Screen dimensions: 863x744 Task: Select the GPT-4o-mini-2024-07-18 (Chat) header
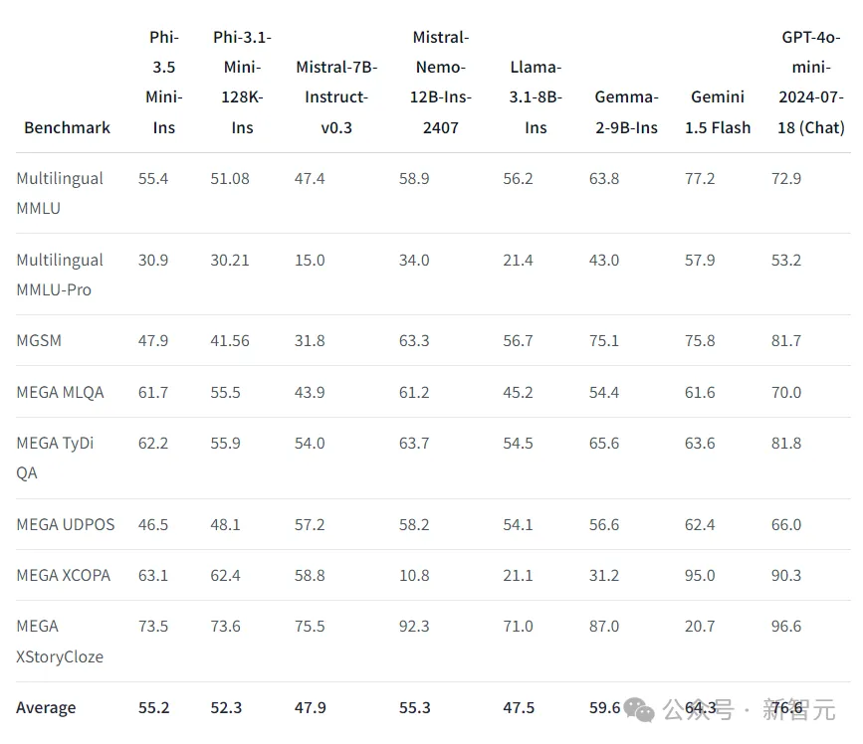pyautogui.click(x=810, y=83)
